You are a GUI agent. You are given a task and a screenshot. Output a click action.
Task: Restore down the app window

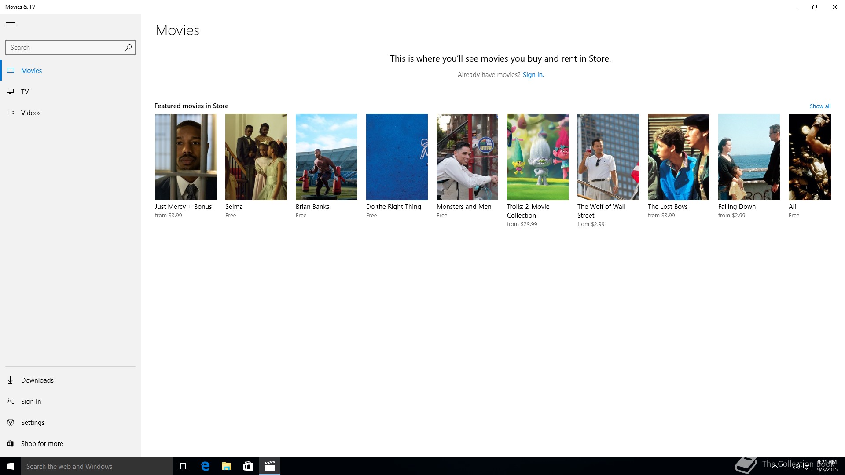tap(815, 7)
